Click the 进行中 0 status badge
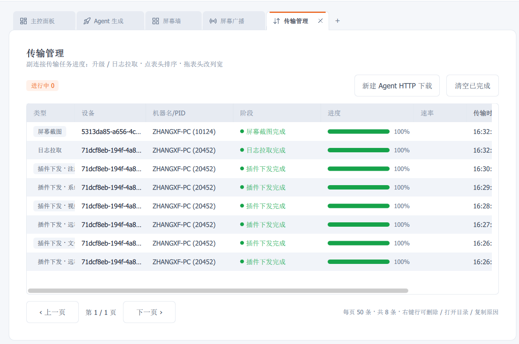 pos(42,86)
